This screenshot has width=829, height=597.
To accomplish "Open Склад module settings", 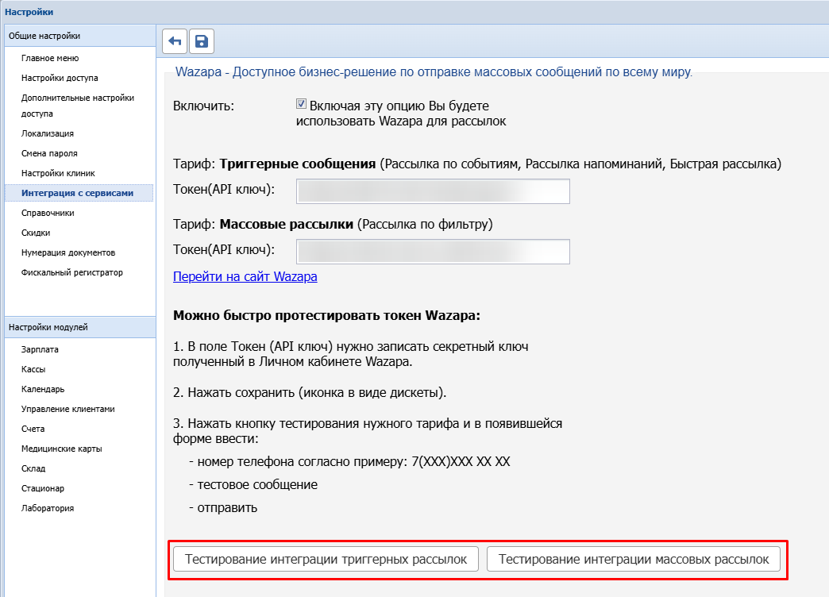I will (x=33, y=468).
